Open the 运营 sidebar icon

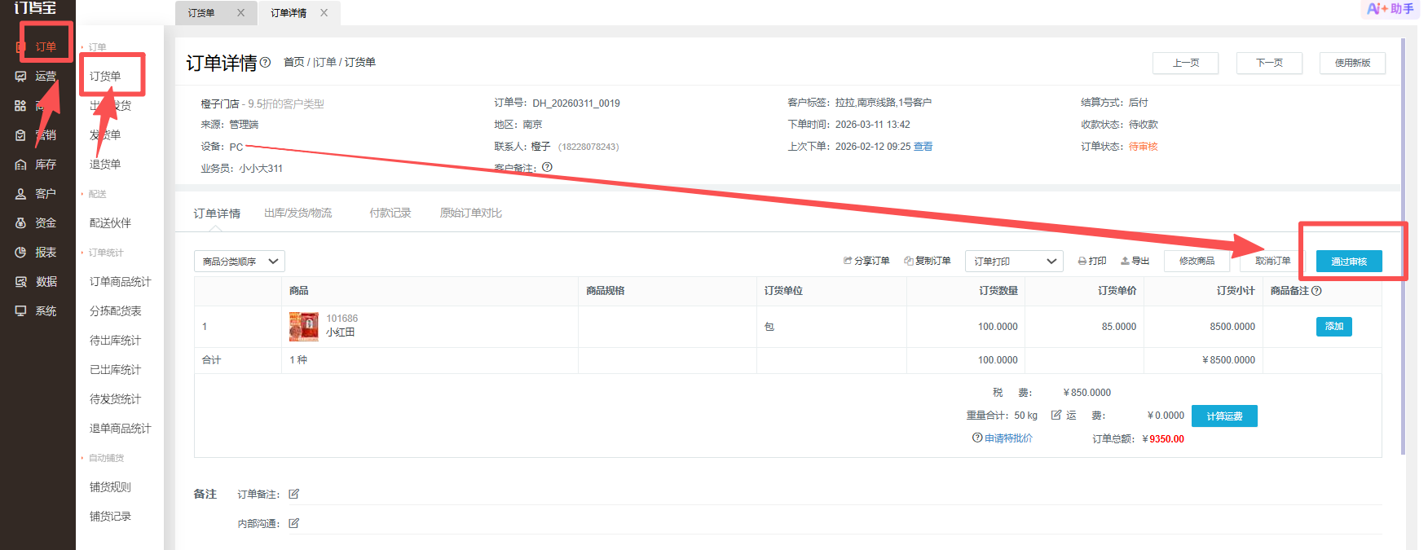pos(21,77)
